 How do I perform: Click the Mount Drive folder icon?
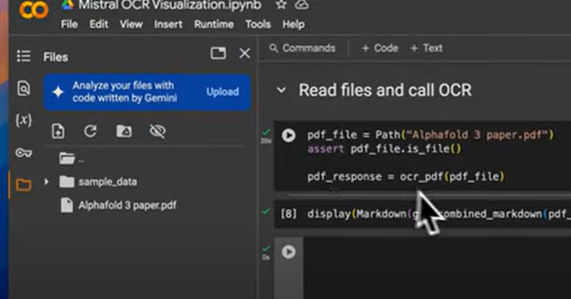click(124, 132)
